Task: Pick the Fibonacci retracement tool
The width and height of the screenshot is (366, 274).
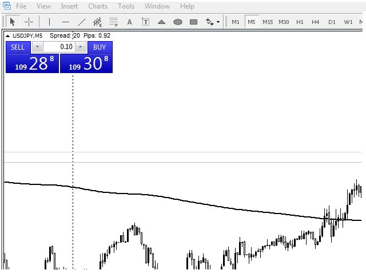Action: click(114, 22)
